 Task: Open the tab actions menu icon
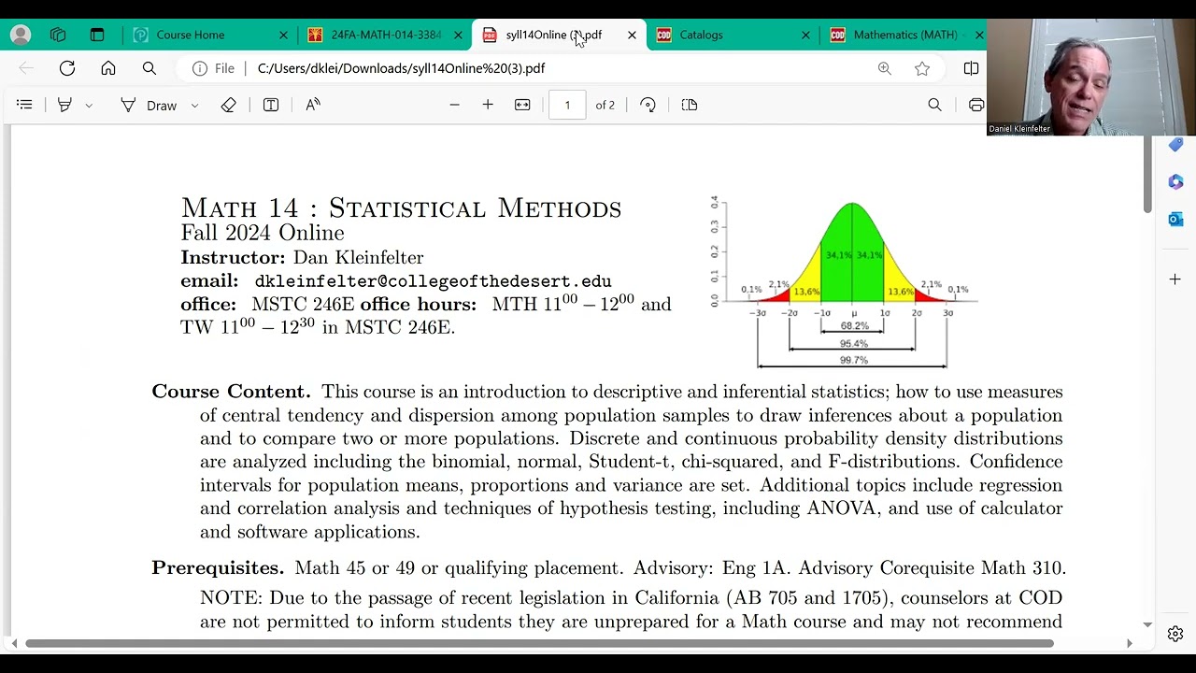click(x=97, y=35)
